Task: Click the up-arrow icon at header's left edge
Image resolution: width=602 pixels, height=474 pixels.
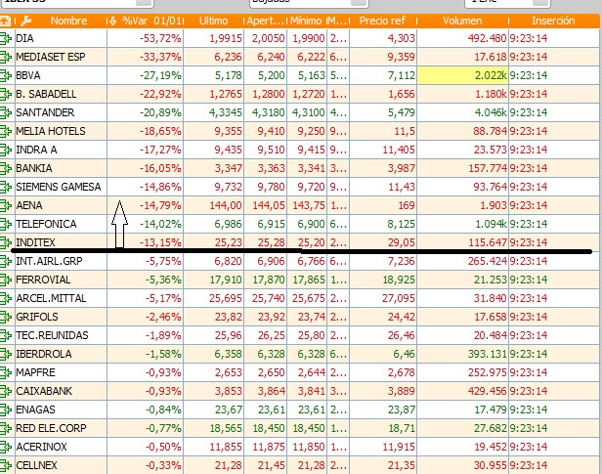Action: click(x=6, y=21)
